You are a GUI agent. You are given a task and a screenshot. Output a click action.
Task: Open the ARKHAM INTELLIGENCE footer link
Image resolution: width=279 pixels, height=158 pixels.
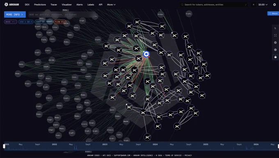[143, 155]
